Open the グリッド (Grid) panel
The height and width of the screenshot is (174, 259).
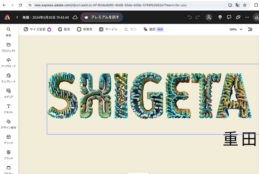[9, 139]
